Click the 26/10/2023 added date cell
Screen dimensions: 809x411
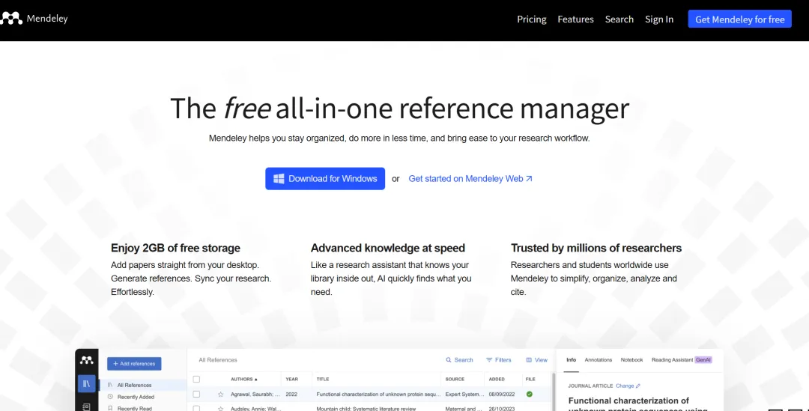click(x=503, y=408)
